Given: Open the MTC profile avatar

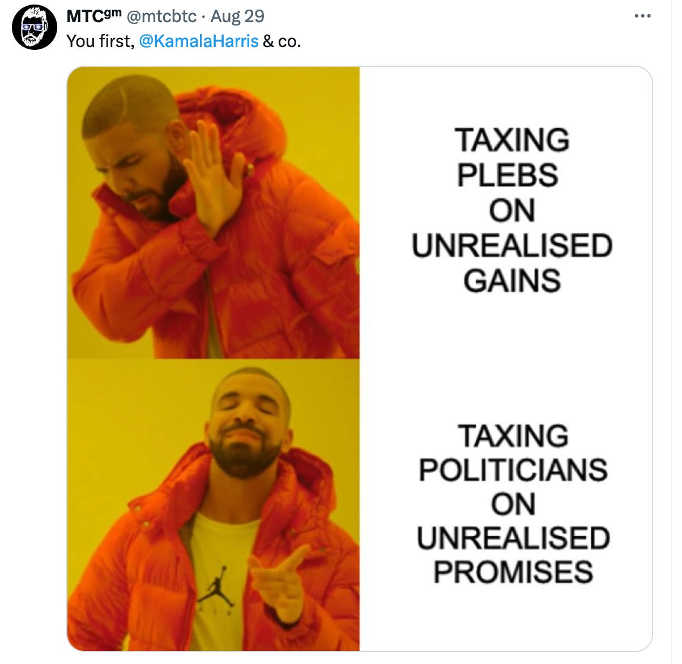Looking at the screenshot, I should (x=34, y=27).
